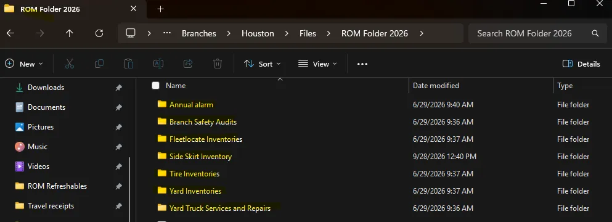The width and height of the screenshot is (612, 222).
Task: Click the Up to parent folder arrow
Action: pos(70,34)
